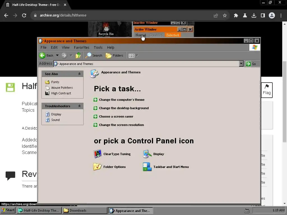Image resolution: width=287 pixels, height=215 pixels.
Task: Open Folder Options icon
Action: click(97, 167)
